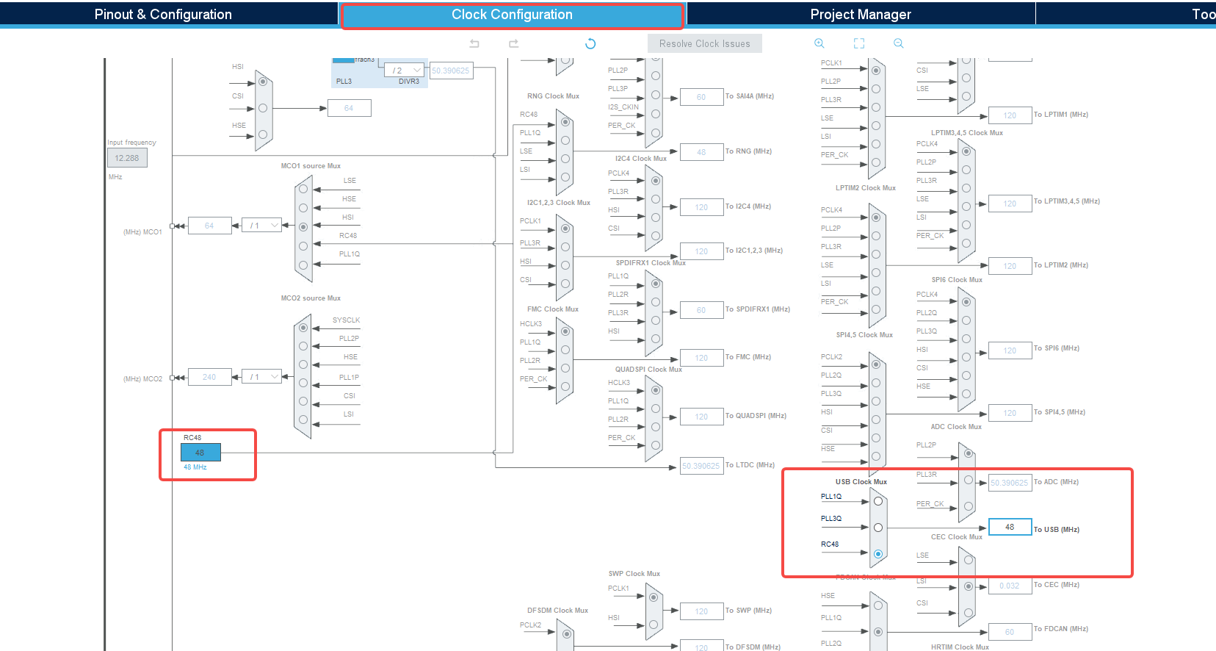Undo the last clock change
The height and width of the screenshot is (651, 1216).
click(474, 43)
